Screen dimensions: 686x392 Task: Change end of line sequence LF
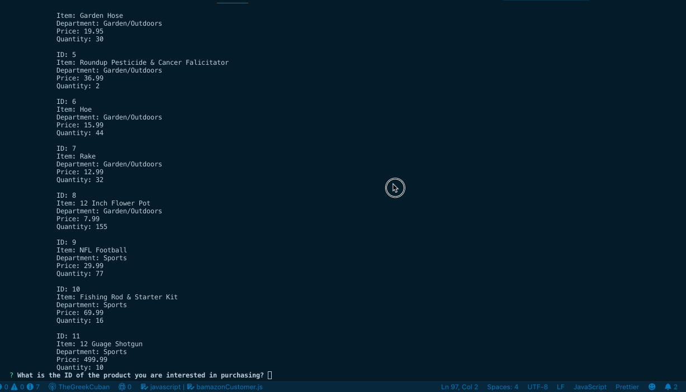coord(561,387)
